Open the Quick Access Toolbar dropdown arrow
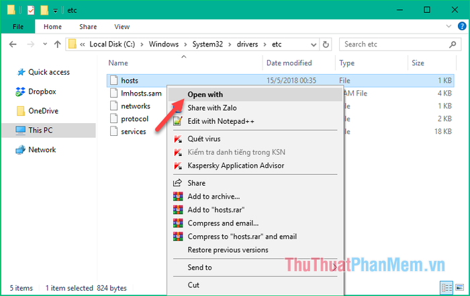Screen dimensions: 470x296 [x=55, y=11]
